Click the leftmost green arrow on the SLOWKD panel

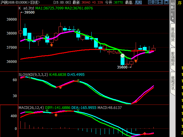30,78
